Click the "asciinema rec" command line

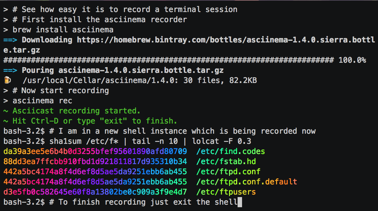point(42,101)
